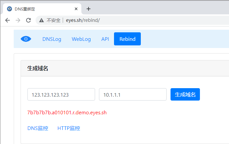Click the eyes.sh/rebind/ address bar URL
The width and height of the screenshot is (229, 144).
click(x=83, y=20)
